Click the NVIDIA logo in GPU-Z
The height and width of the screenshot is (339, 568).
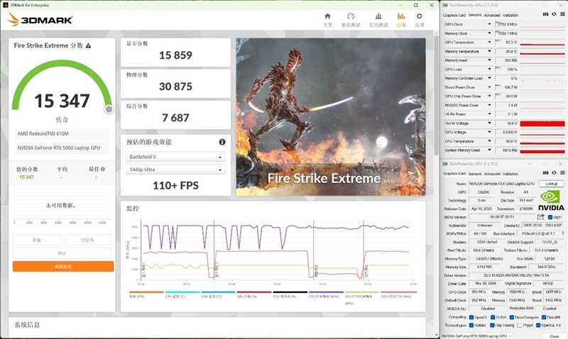click(x=551, y=201)
